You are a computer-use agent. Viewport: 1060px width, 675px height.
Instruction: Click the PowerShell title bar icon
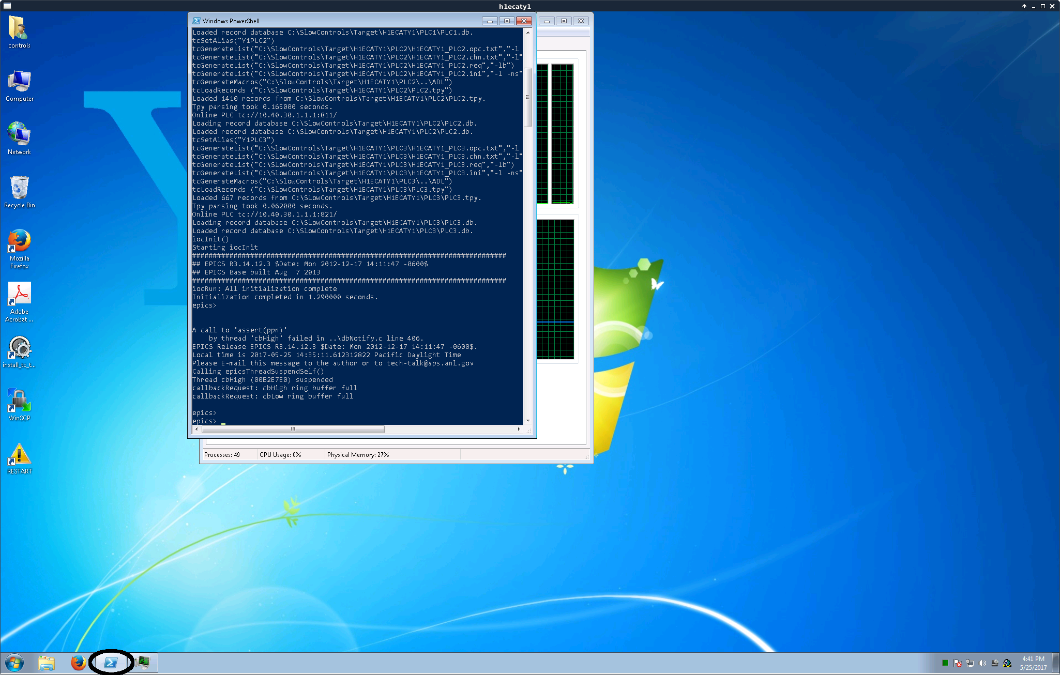pos(196,21)
